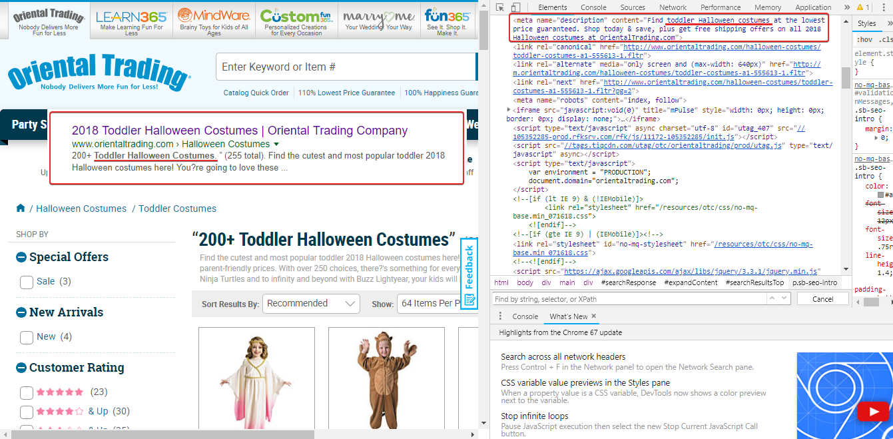
Task: Toggle the device toolbar icon in DevTools
Action: coord(515,7)
